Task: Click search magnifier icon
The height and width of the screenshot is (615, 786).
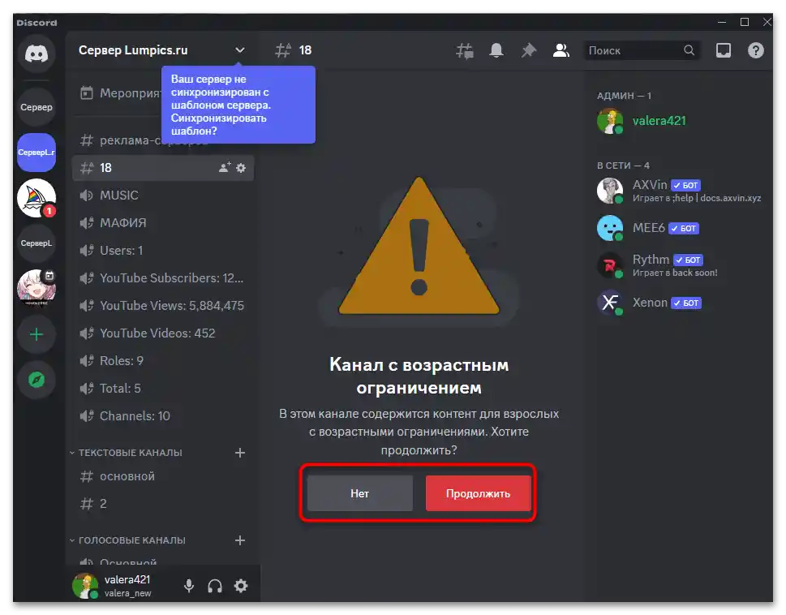Action: click(689, 50)
